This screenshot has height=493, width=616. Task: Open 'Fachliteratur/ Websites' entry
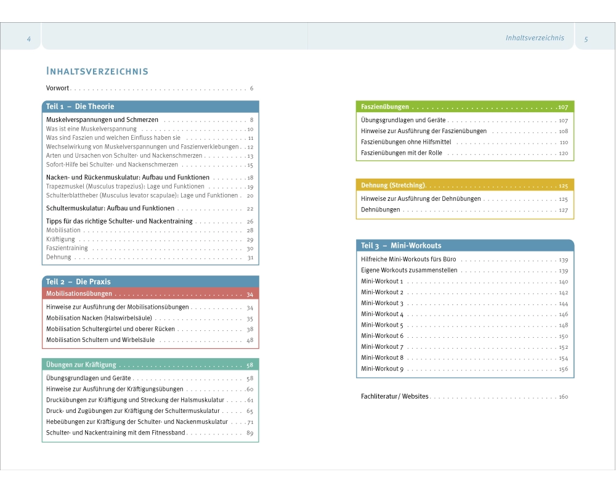click(394, 396)
